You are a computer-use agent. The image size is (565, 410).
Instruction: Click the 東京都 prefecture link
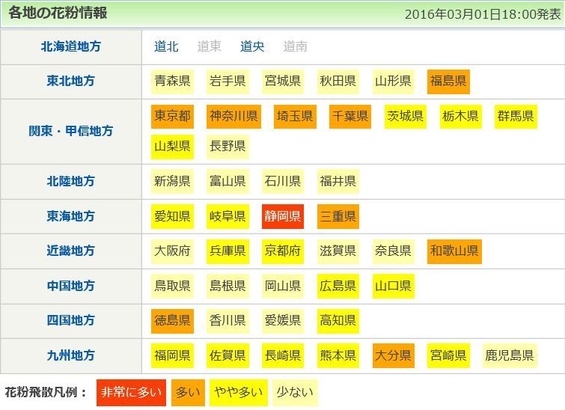172,116
